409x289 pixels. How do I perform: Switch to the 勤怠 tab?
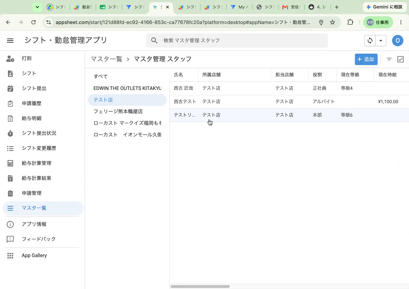pos(83,7)
